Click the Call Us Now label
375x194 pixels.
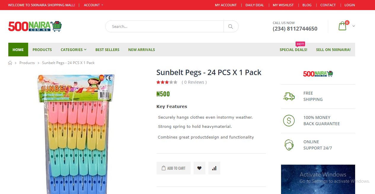tap(284, 23)
